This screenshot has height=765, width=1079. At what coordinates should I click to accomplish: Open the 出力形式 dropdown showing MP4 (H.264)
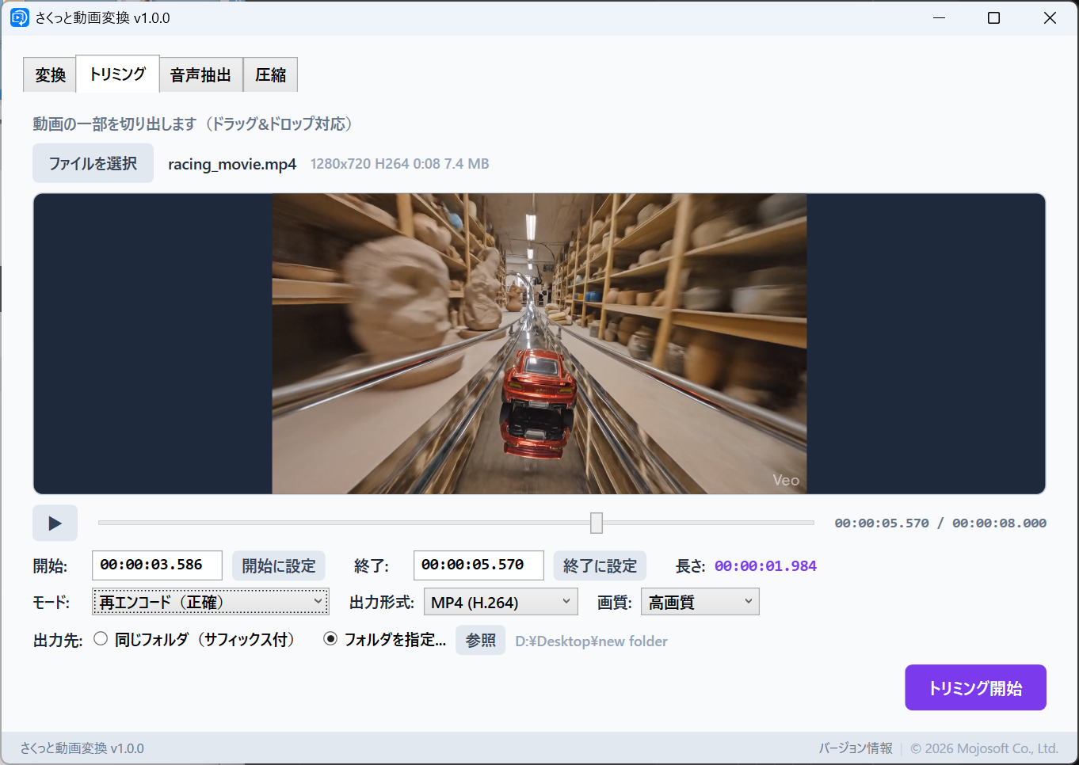500,601
